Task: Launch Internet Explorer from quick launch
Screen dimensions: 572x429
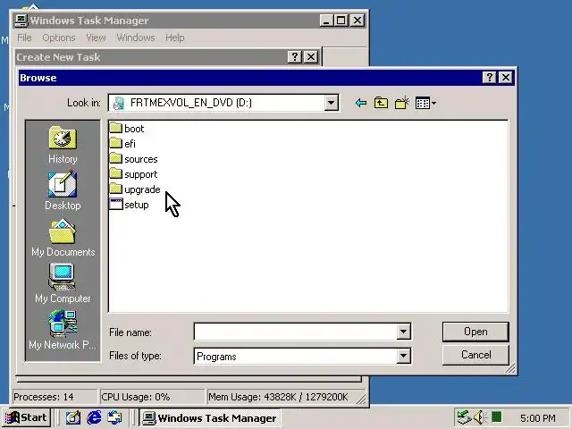Action: tap(94, 417)
